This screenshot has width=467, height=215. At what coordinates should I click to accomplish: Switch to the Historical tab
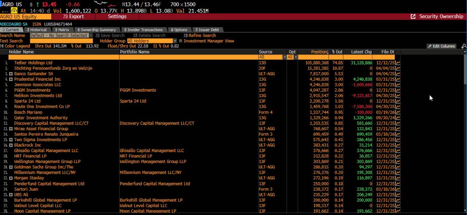pos(37,29)
